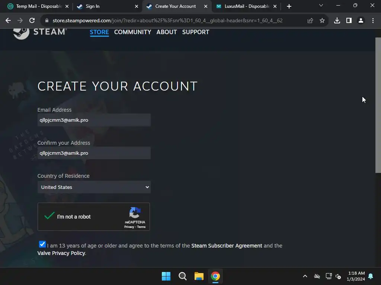Open clock and date 1:18 AM
The image size is (381, 285).
coord(356,276)
